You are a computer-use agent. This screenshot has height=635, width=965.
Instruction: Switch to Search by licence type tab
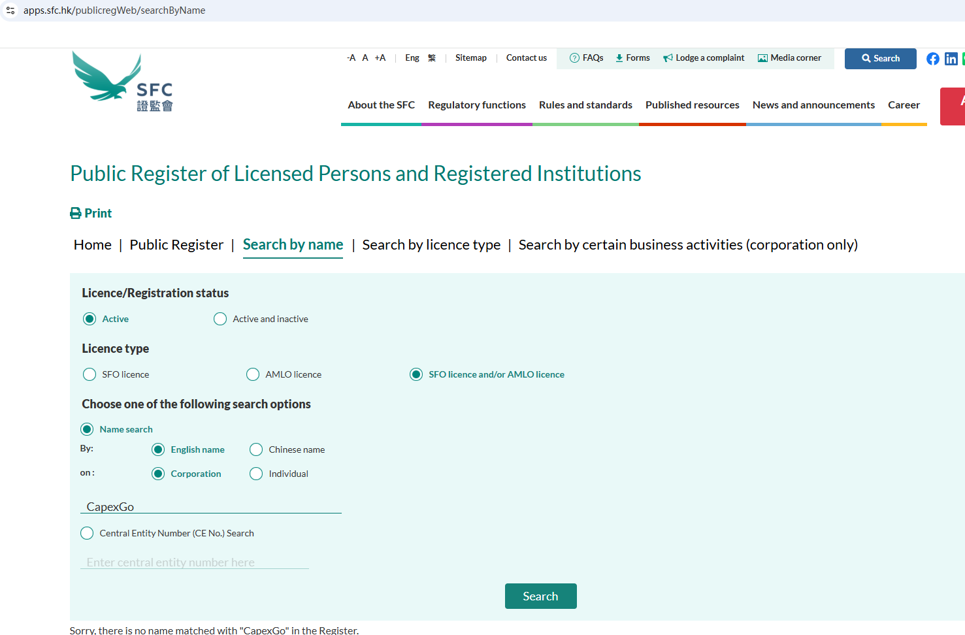pos(431,245)
